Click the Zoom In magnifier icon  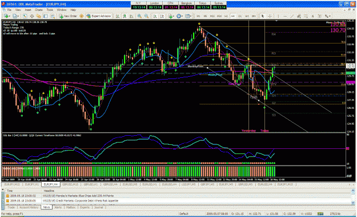[x=139, y=16]
